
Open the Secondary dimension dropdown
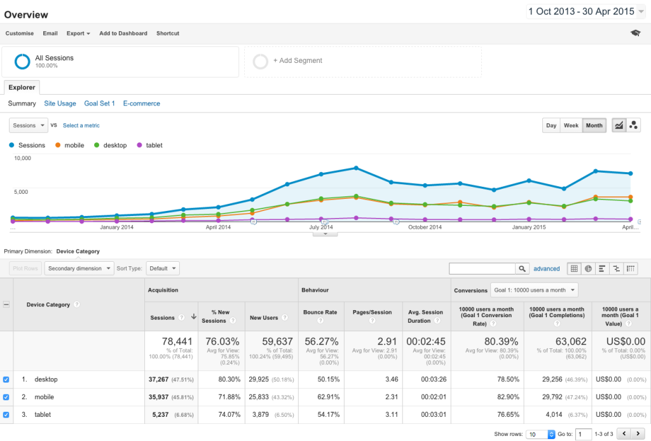(x=79, y=268)
